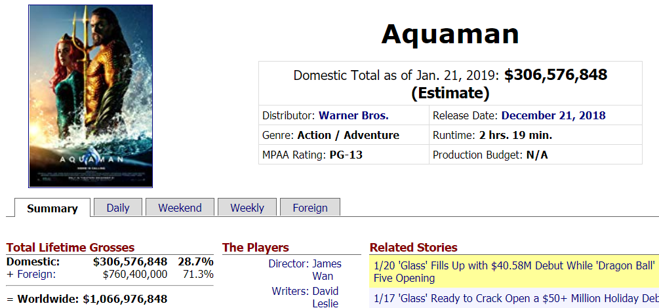659x308 pixels.
Task: Open the Daily tab
Action: (118, 208)
